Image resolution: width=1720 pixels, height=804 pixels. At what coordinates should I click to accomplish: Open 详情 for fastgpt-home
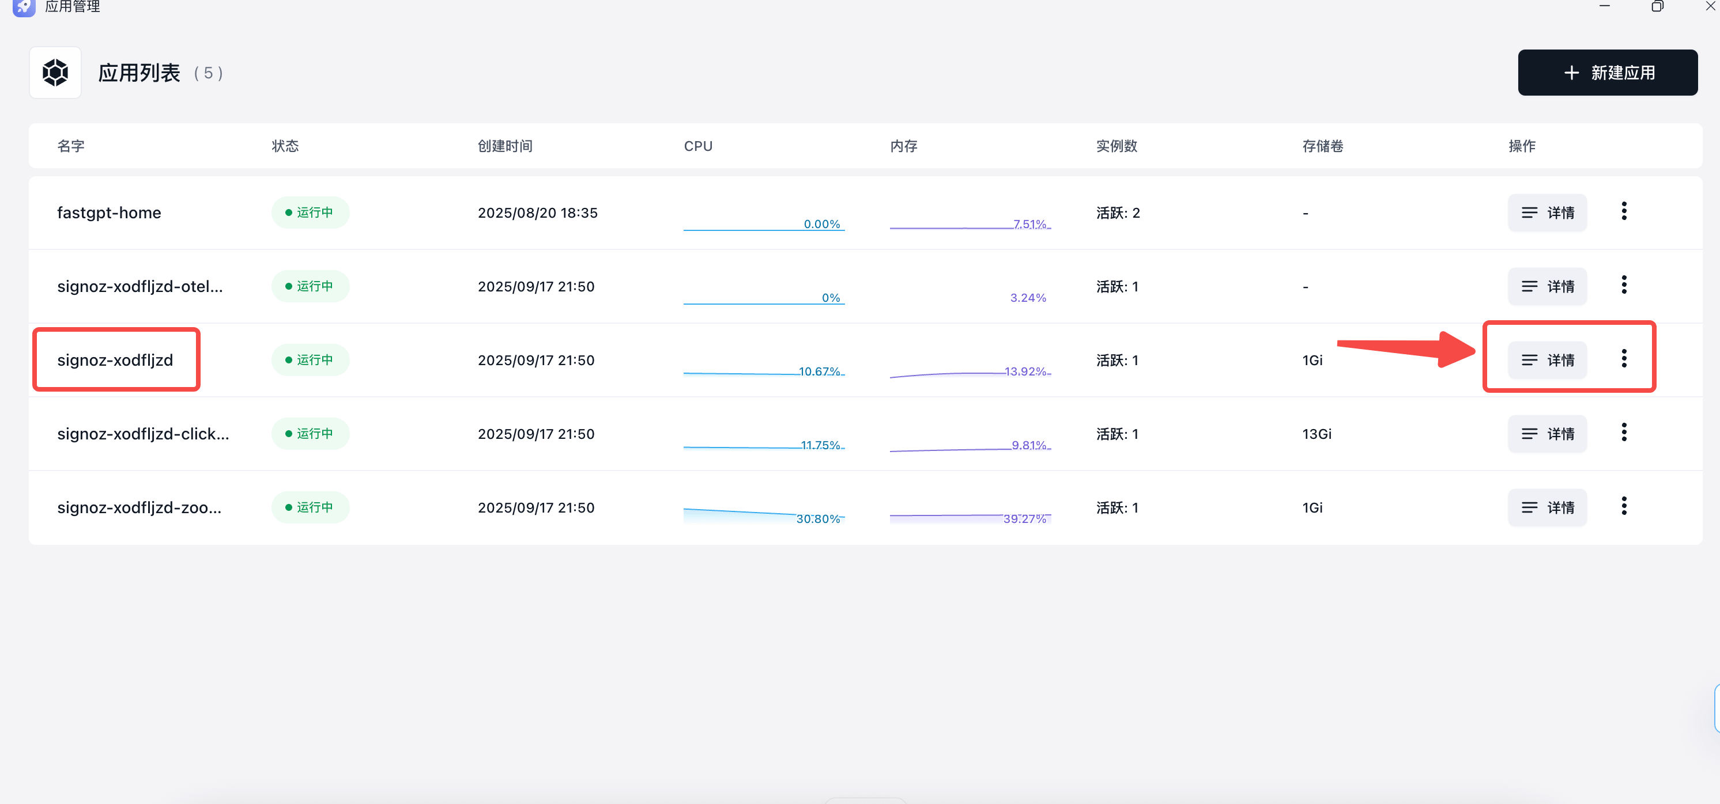coord(1547,213)
